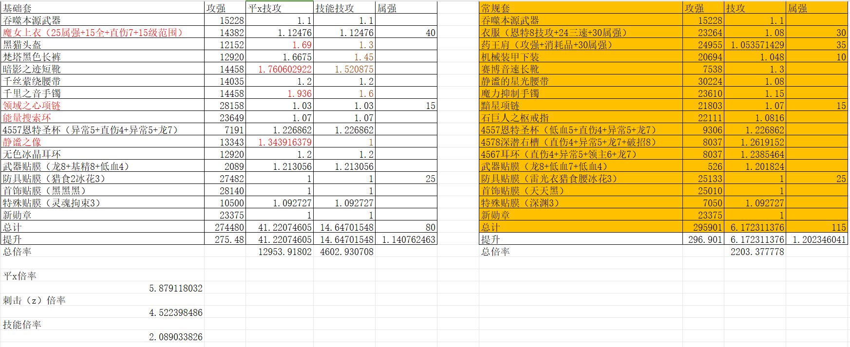Click the 2203.377778 total multiplier cell
The width and height of the screenshot is (850, 347).
point(755,252)
